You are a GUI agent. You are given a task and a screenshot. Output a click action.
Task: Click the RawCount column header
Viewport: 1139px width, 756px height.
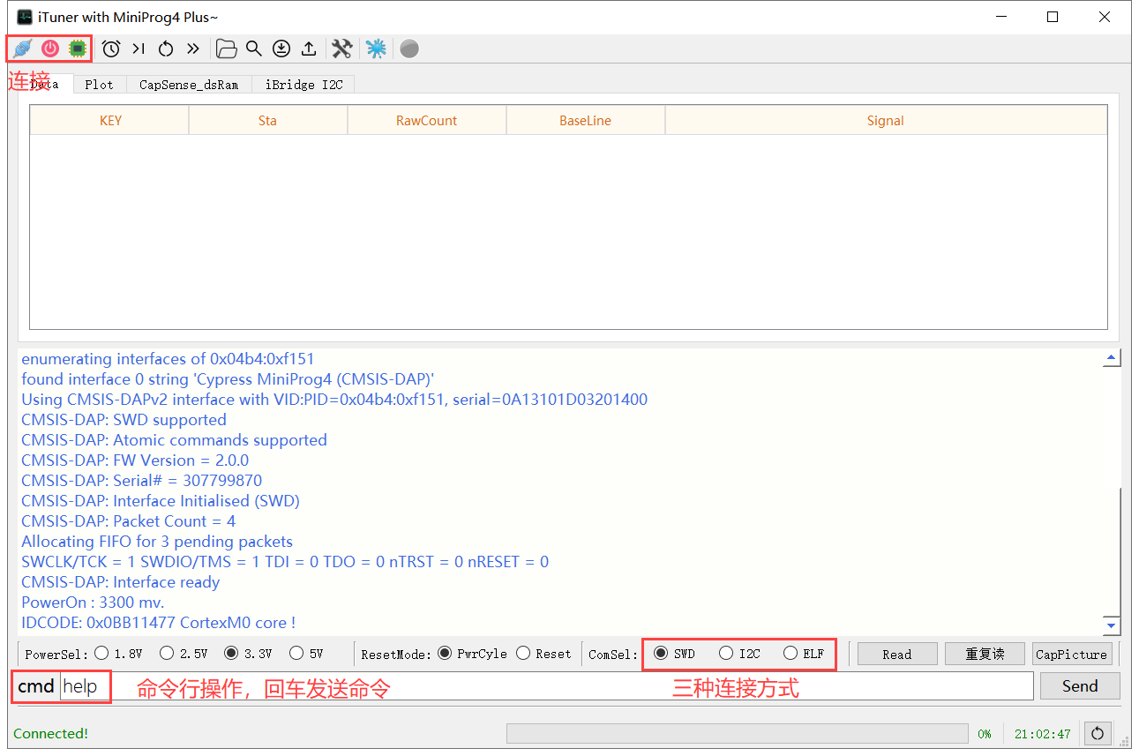pyautogui.click(x=427, y=121)
